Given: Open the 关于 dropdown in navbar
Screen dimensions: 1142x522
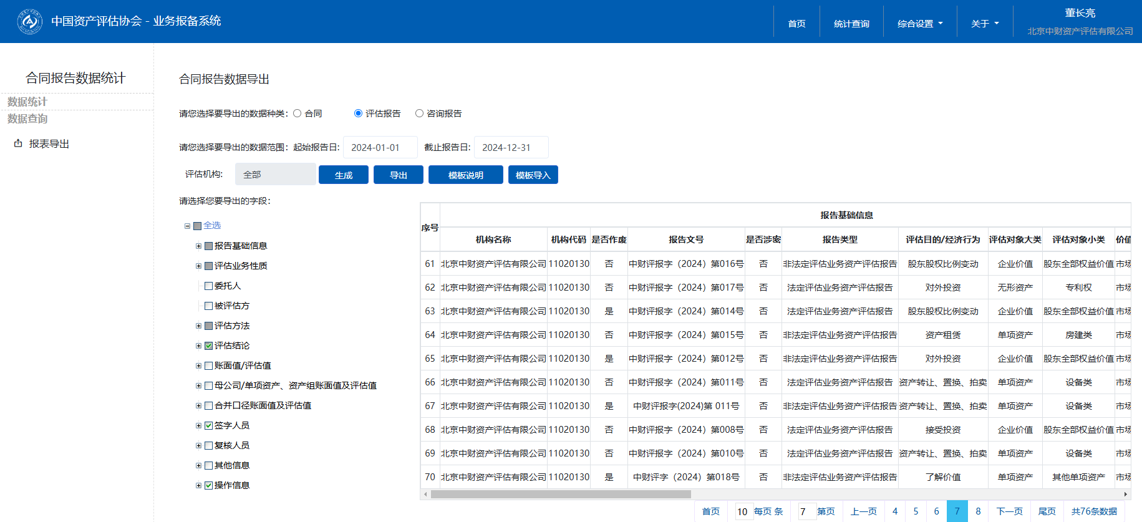Looking at the screenshot, I should (985, 24).
